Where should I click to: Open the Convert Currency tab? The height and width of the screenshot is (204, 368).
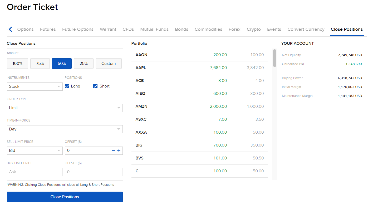pos(306,29)
